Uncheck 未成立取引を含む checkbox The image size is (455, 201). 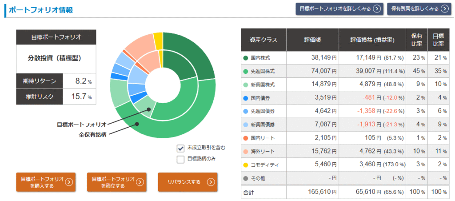pos(181,148)
